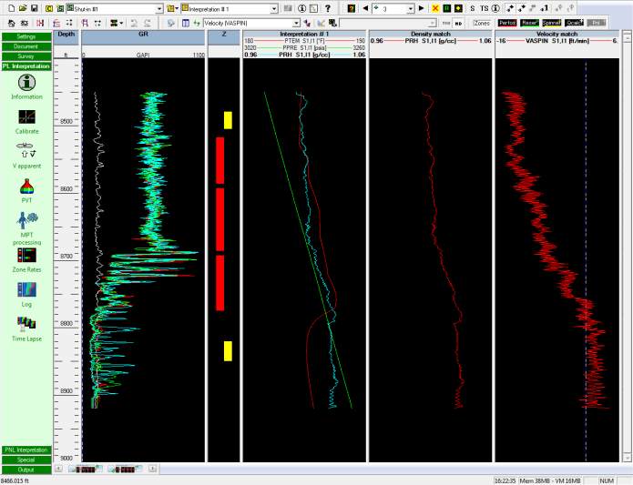This screenshot has height=485, width=633.
Task: Click the blue columns icon before Velocity dropdown
Action: click(186, 24)
